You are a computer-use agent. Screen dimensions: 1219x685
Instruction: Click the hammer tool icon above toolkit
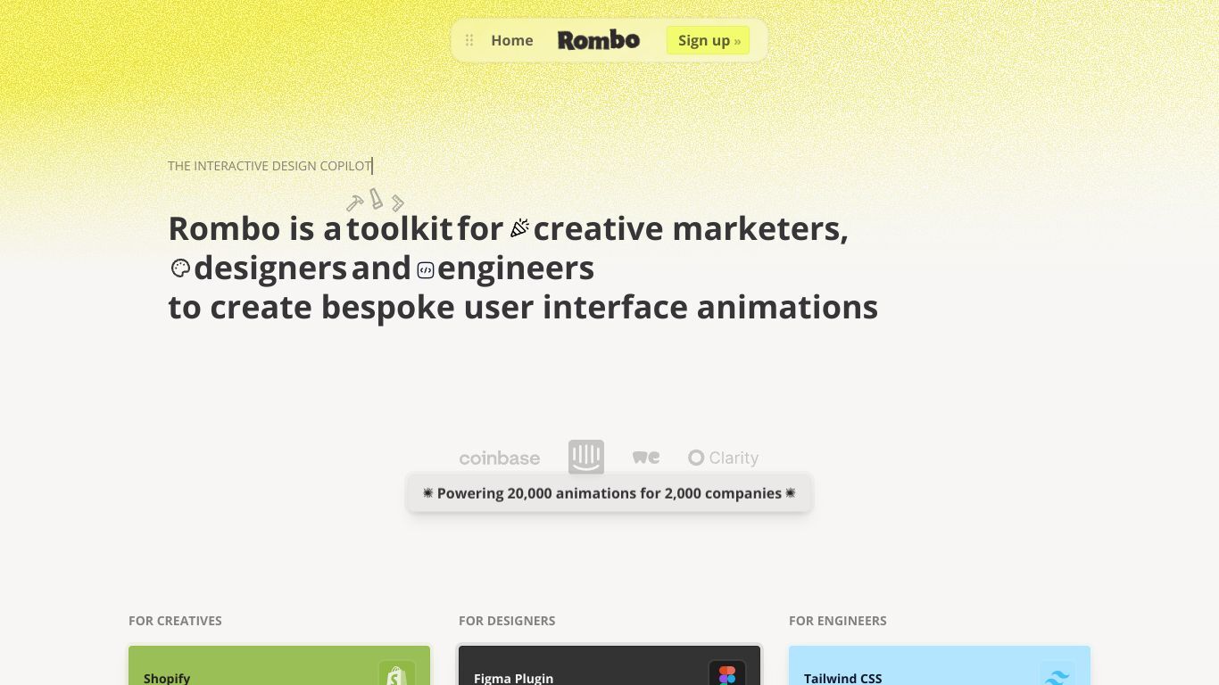(354, 202)
